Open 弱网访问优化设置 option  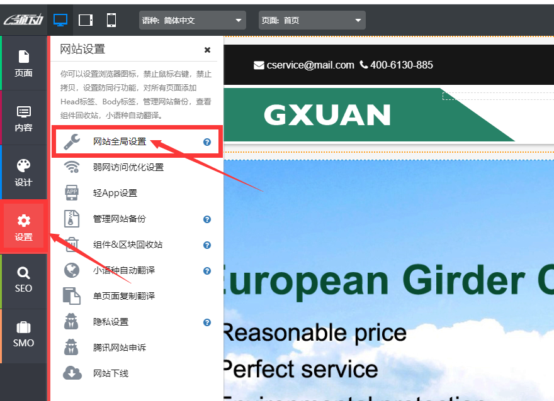[x=128, y=167]
